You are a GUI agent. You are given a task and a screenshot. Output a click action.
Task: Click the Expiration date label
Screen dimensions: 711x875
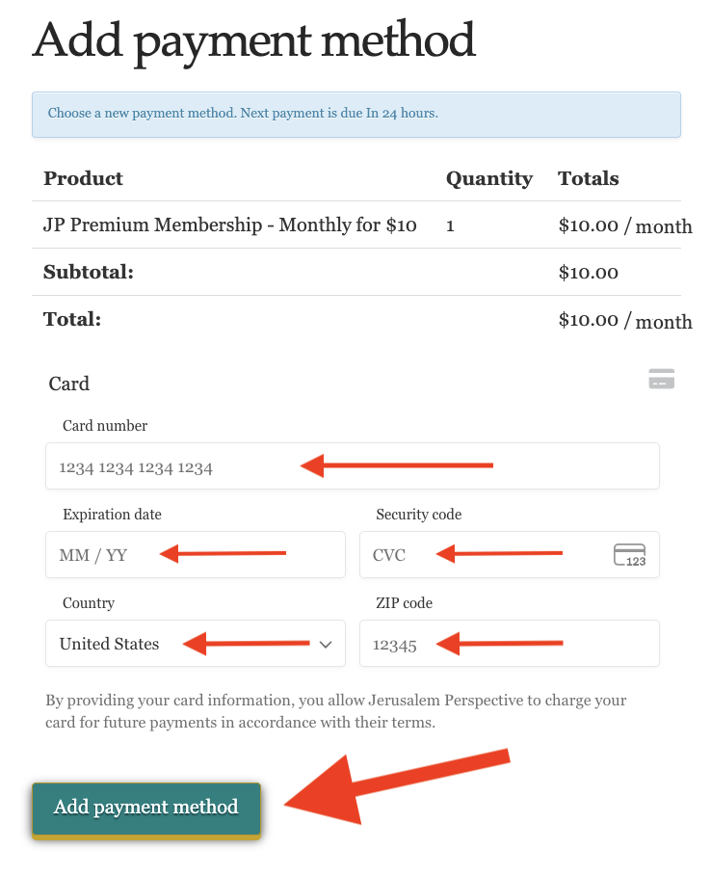pyautogui.click(x=112, y=515)
